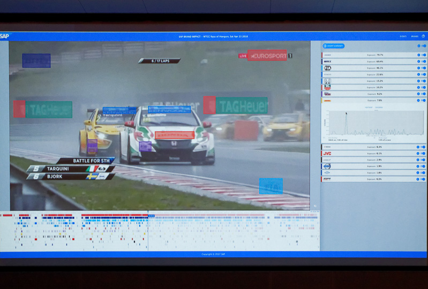This screenshot has width=428, height=289.
Task: Open info for the 9.2% exposure row
Action: 418,94
